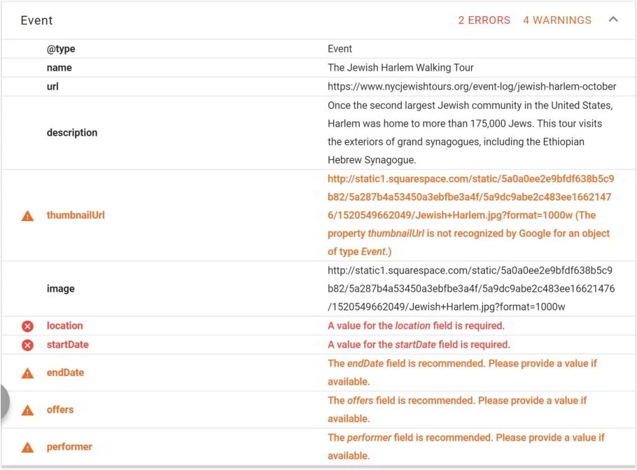The image size is (637, 470).
Task: Select the Event header title
Action: point(36,20)
